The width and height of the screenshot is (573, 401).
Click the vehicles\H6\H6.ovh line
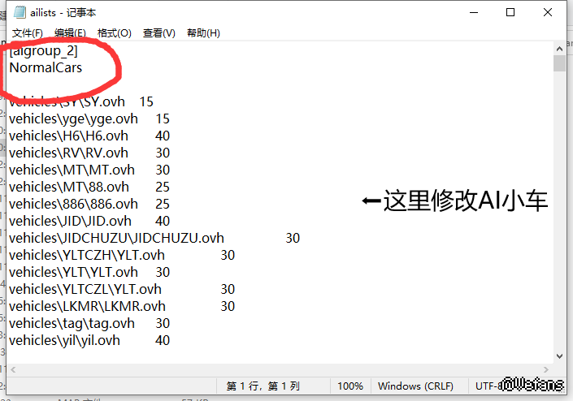(x=68, y=136)
